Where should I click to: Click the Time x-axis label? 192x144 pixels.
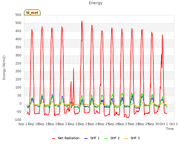tap(170, 129)
